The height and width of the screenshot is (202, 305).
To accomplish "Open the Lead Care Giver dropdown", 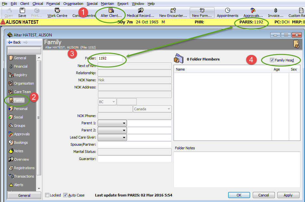I will [124, 138].
